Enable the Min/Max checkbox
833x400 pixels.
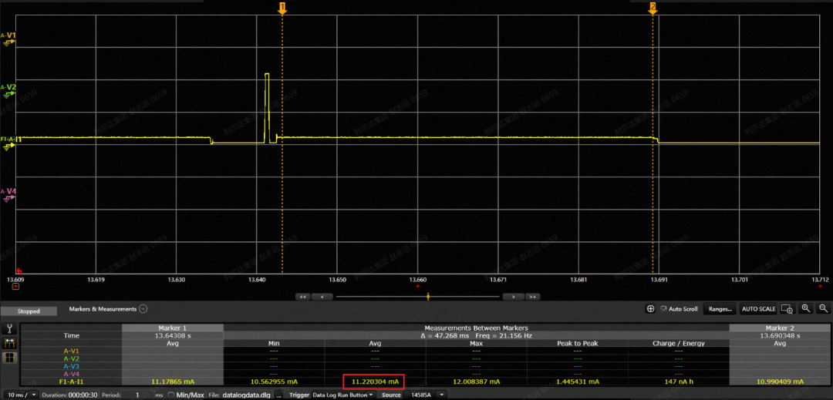click(171, 395)
